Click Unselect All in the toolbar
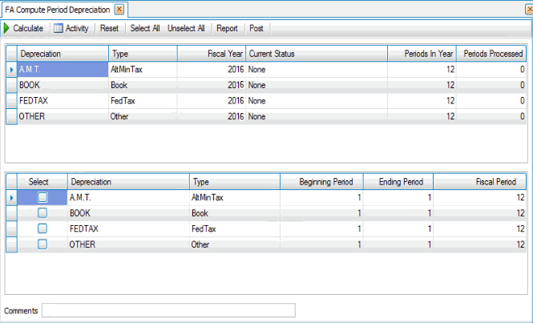This screenshot has width=533, height=323. click(x=186, y=28)
